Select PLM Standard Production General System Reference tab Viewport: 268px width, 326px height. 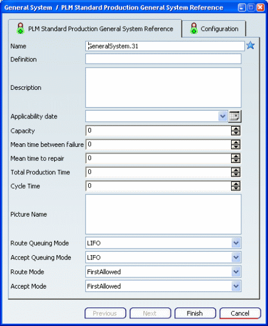tap(95, 29)
